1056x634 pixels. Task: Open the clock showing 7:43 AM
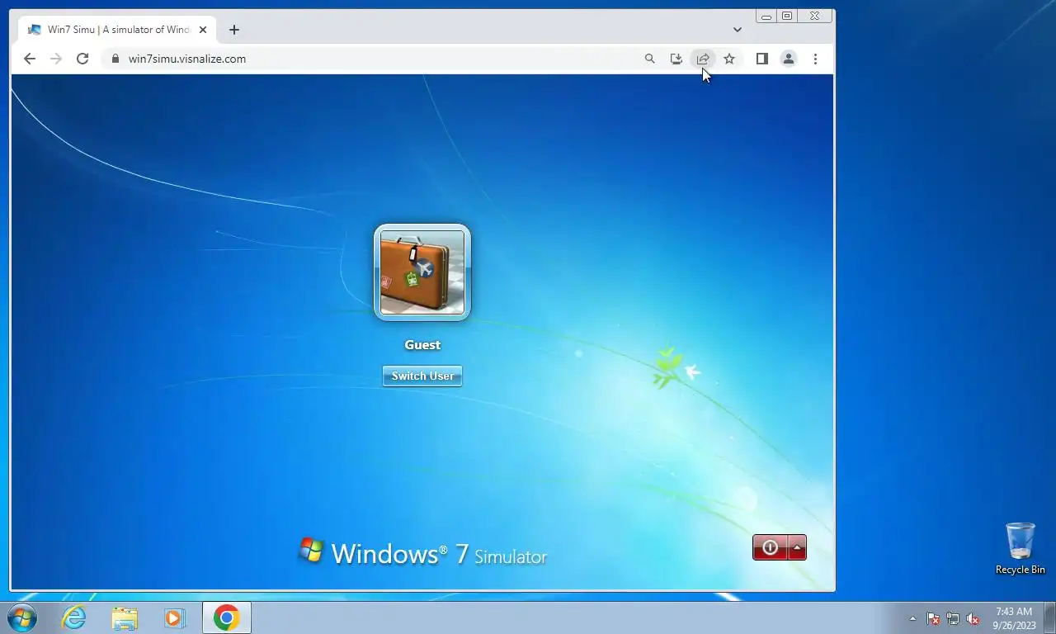pyautogui.click(x=1014, y=618)
